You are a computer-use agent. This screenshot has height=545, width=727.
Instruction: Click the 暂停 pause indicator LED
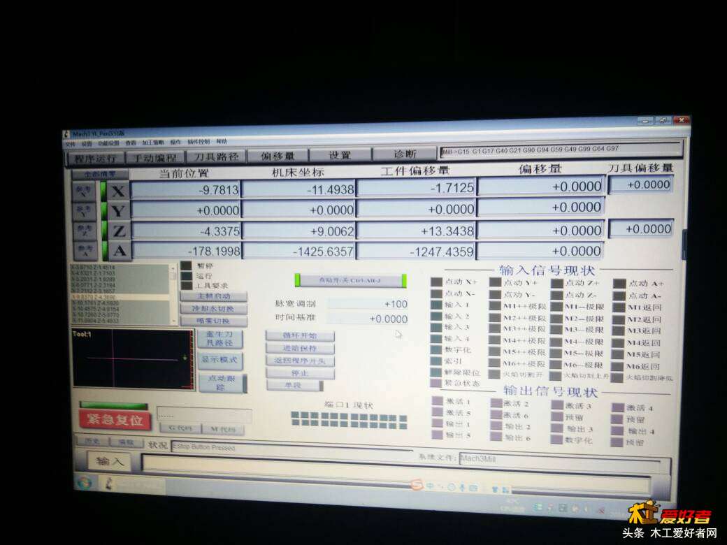(186, 266)
